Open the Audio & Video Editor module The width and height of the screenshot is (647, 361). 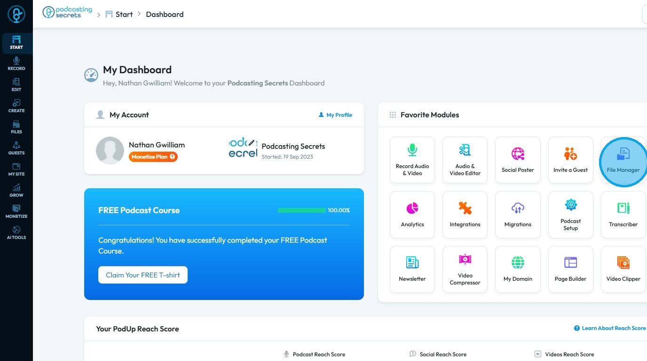[465, 160]
